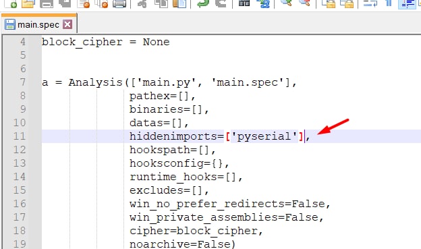421x249 pixels.
Task: Click the save-state floppy icon on main.spec tab
Action: [10, 24]
